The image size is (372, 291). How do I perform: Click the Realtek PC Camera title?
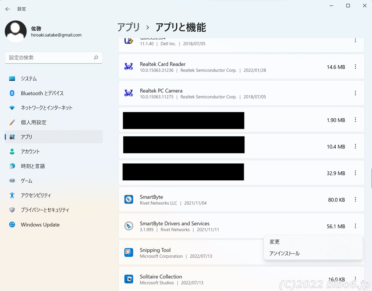coord(161,90)
